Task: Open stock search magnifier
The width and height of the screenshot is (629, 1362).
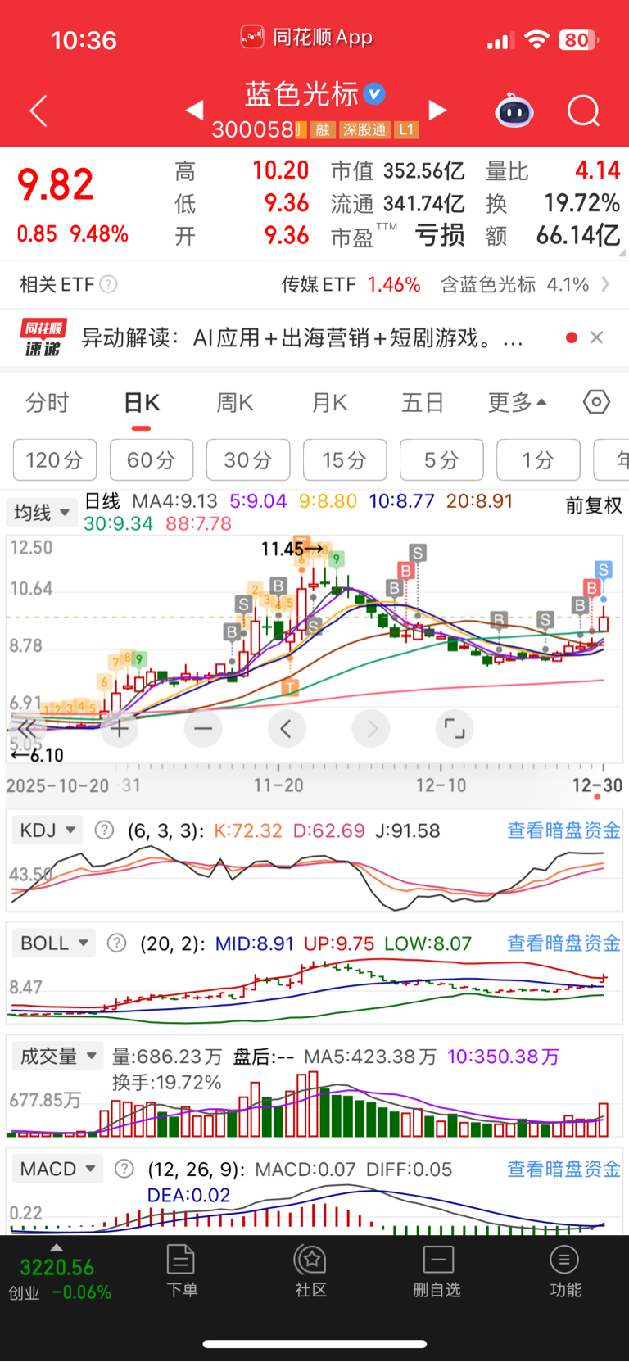Action: (x=583, y=111)
